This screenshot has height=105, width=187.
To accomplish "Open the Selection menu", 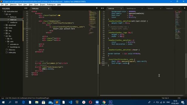I will (x=13, y=5).
